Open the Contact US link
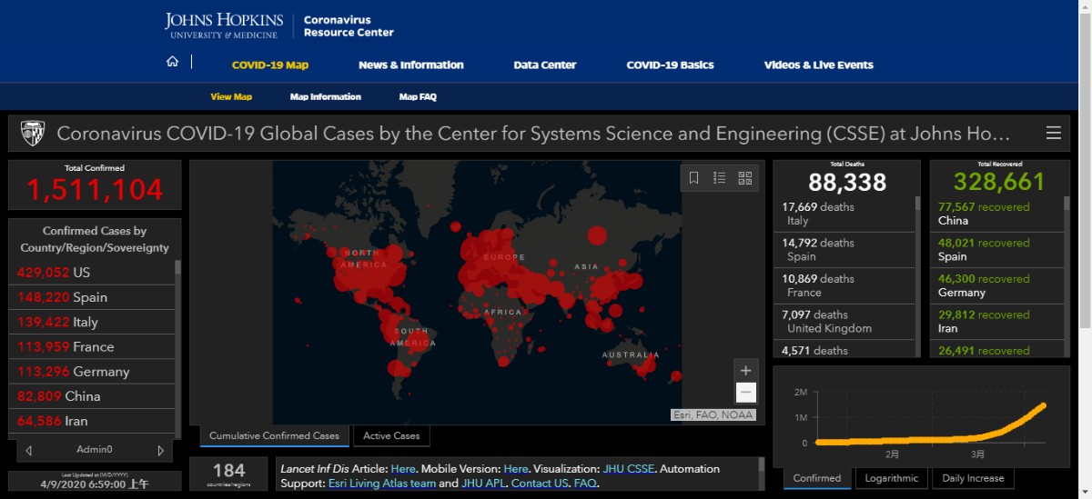Image resolution: width=1092 pixels, height=499 pixels. [539, 484]
